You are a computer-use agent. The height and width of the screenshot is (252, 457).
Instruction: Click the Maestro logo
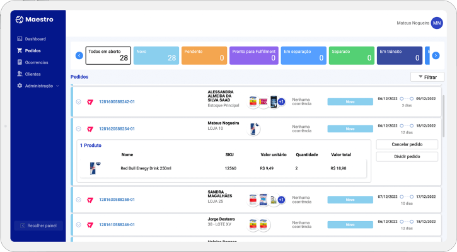point(35,20)
